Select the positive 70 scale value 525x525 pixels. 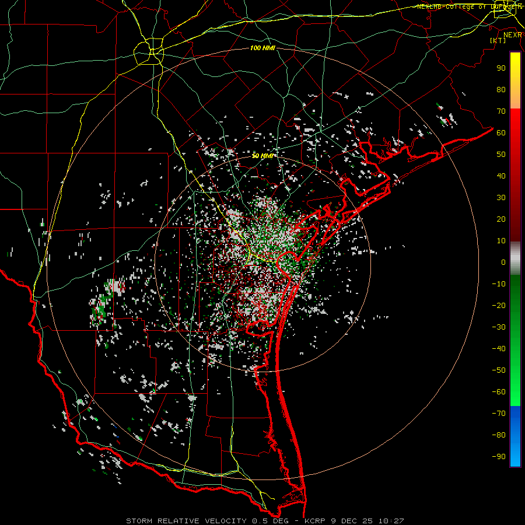click(x=501, y=111)
